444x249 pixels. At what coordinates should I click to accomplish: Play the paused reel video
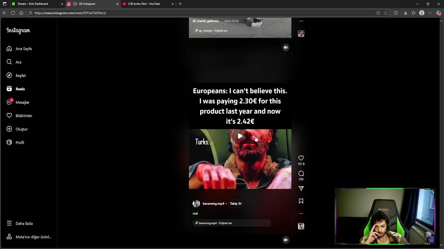(x=240, y=136)
